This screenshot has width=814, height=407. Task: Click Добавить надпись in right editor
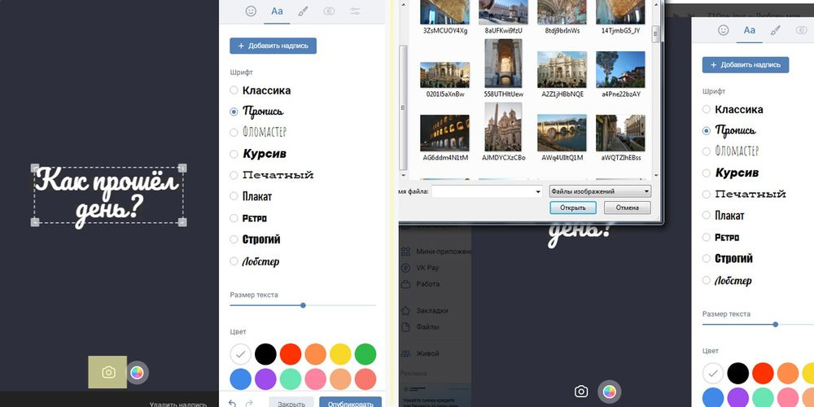click(746, 65)
